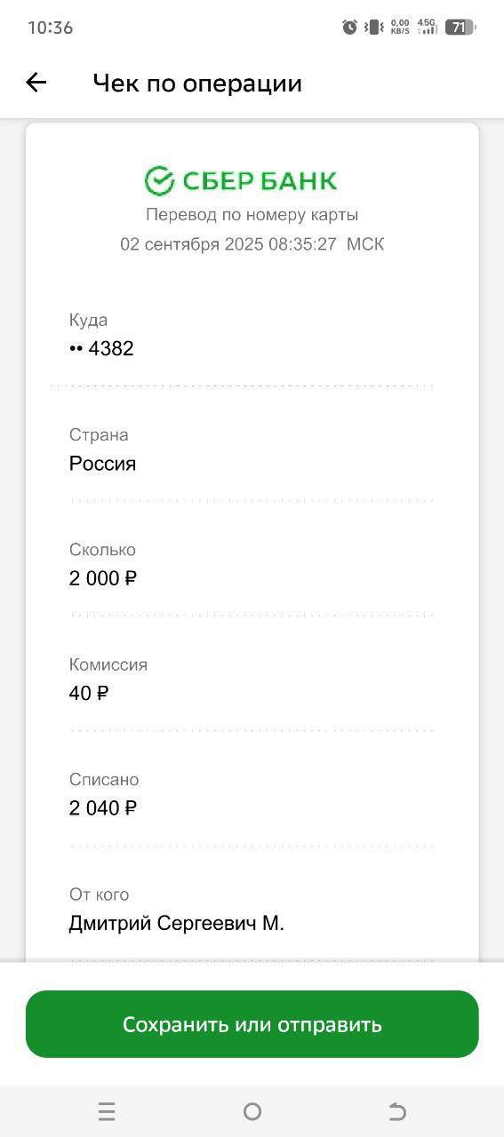Go home with the circle navigation icon

(x=252, y=1111)
